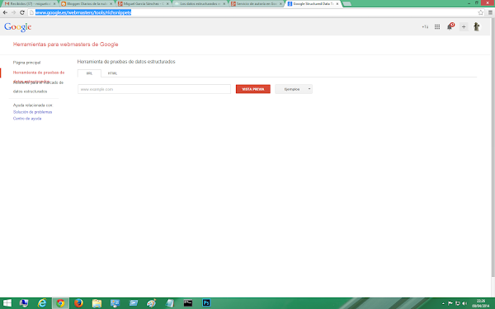Launch Firefox from the taskbar
Screen dimensions: 495x309
click(x=78, y=303)
